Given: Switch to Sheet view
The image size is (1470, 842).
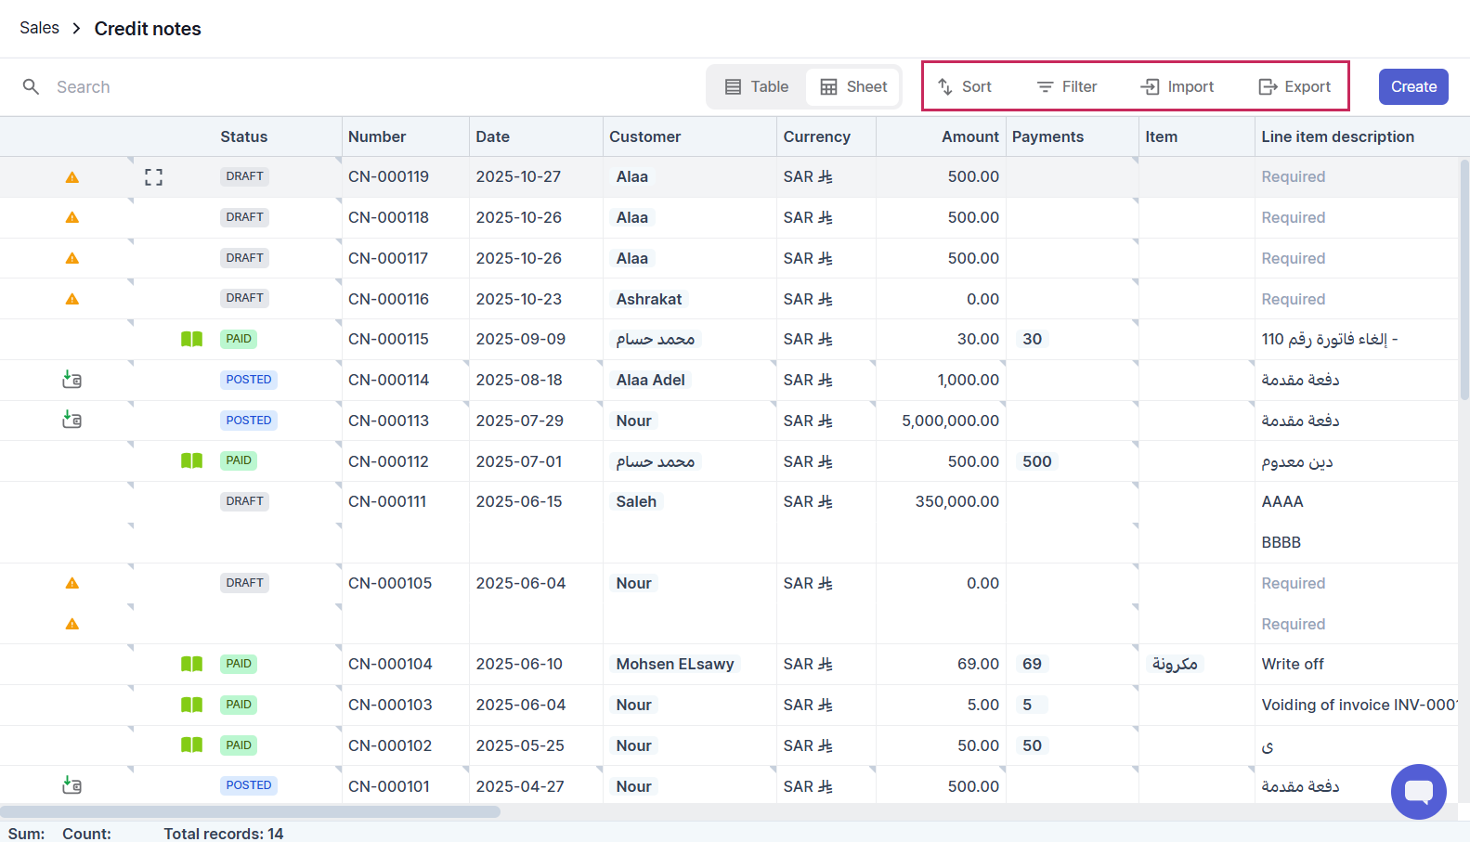Looking at the screenshot, I should coord(853,87).
